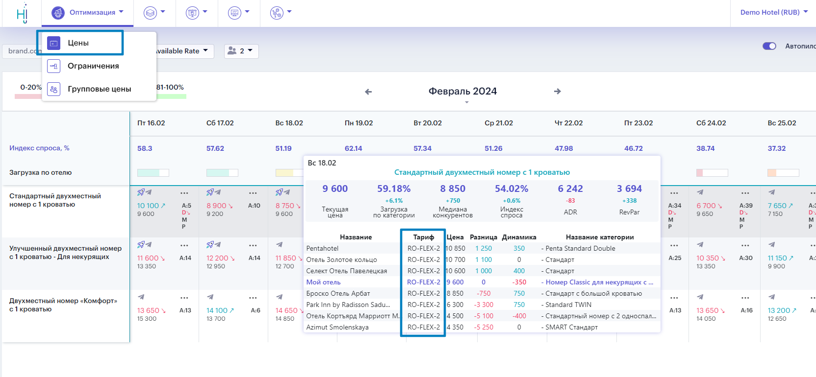Image resolution: width=816 pixels, height=377 pixels.
Task: Click the Pentahotel row in competitor table
Action: [482, 249]
